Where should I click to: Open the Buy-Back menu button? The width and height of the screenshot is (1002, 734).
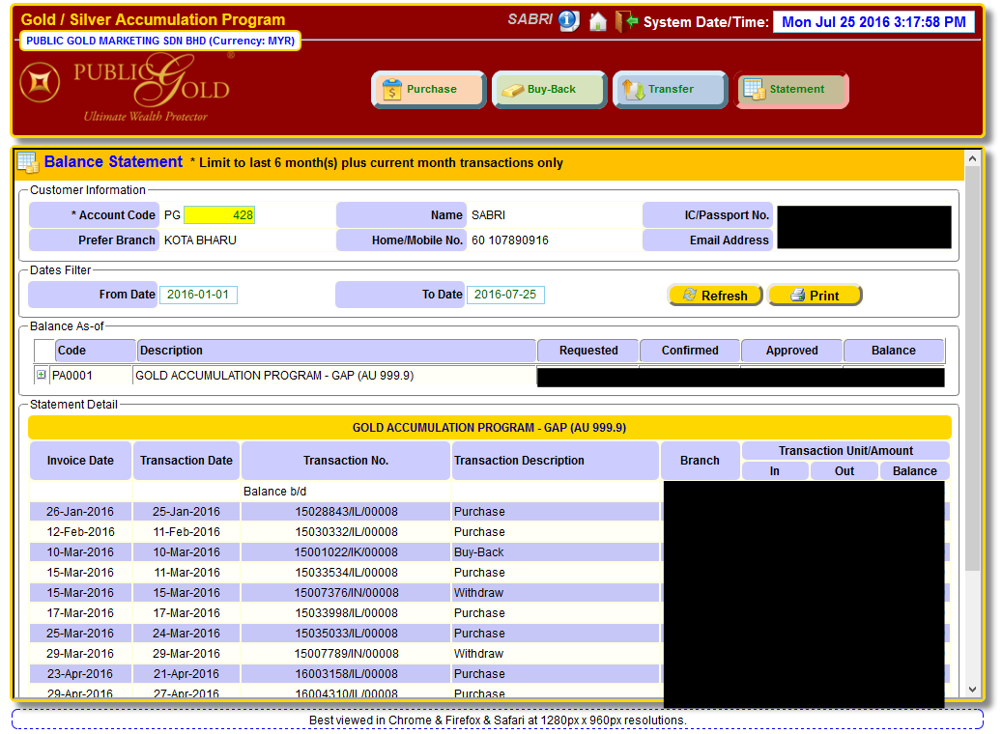point(549,90)
